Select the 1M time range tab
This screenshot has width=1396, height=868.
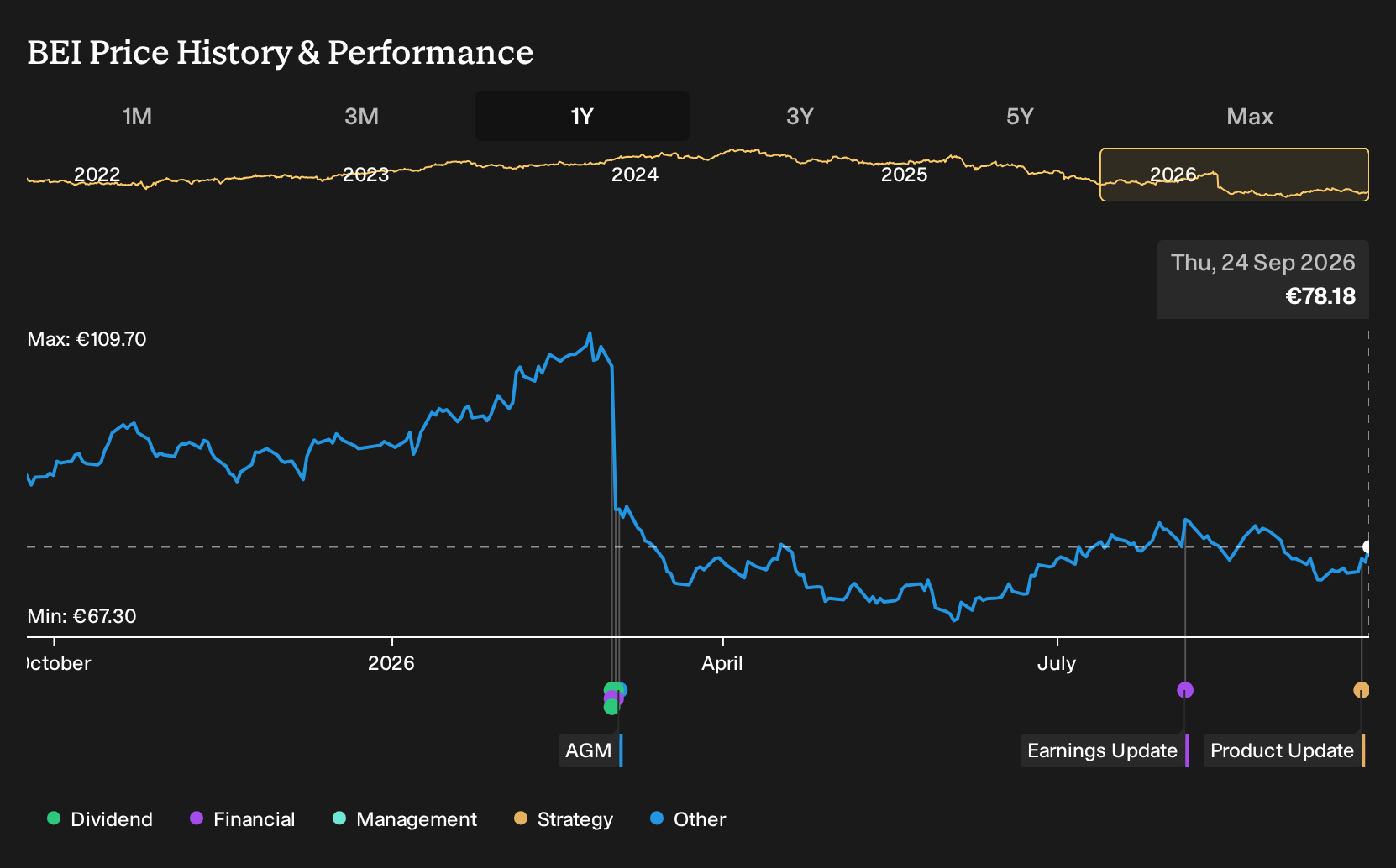click(137, 116)
